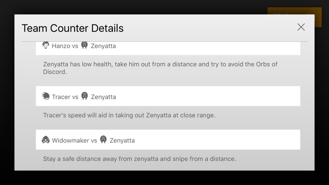This screenshot has height=185, width=329.
Task: Close the Team Counter Details dialog
Action: tap(301, 27)
